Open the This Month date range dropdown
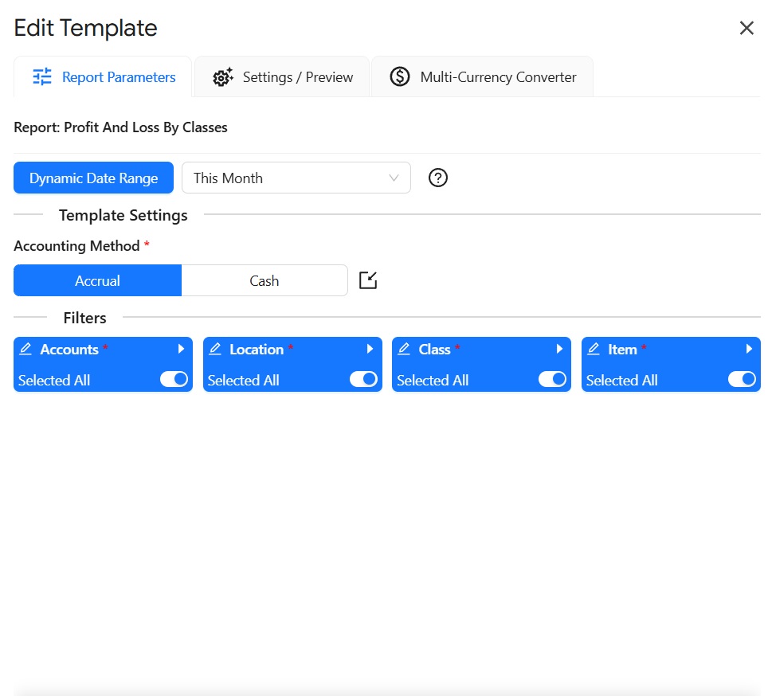 pos(296,178)
